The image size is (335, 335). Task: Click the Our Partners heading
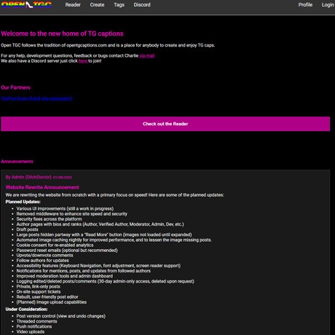(15, 87)
